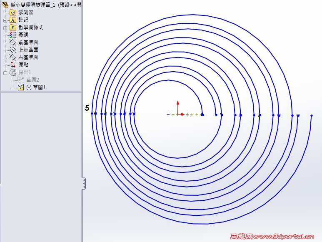
Task: Click the 數學關係式 equations icon
Action: pyautogui.click(x=13, y=27)
